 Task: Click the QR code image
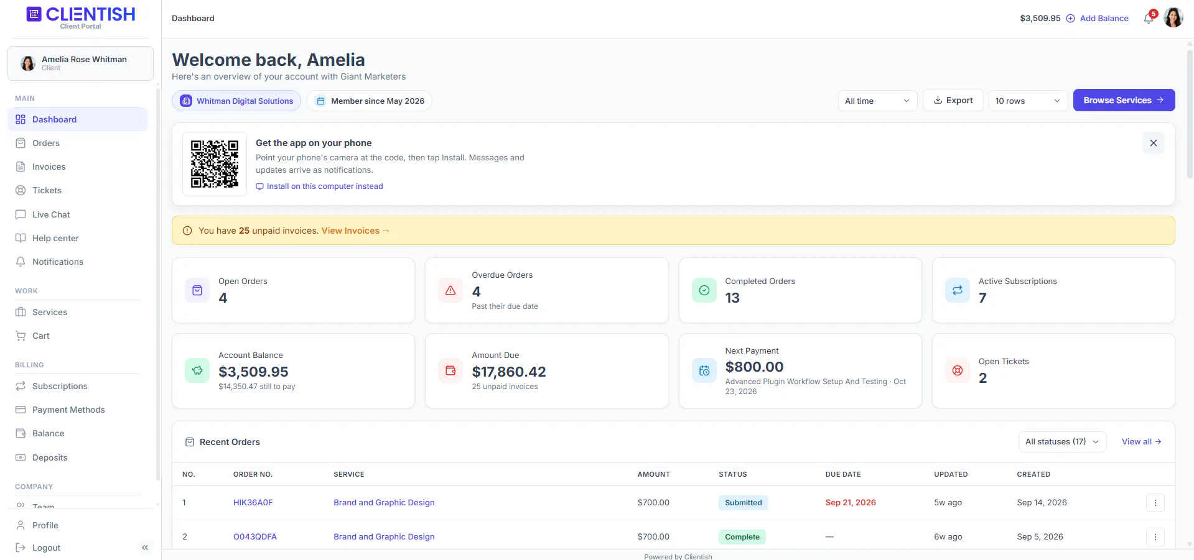(215, 164)
